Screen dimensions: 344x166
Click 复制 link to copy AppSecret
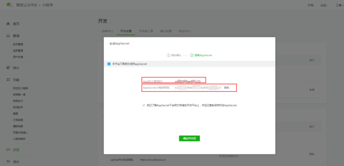(227, 88)
